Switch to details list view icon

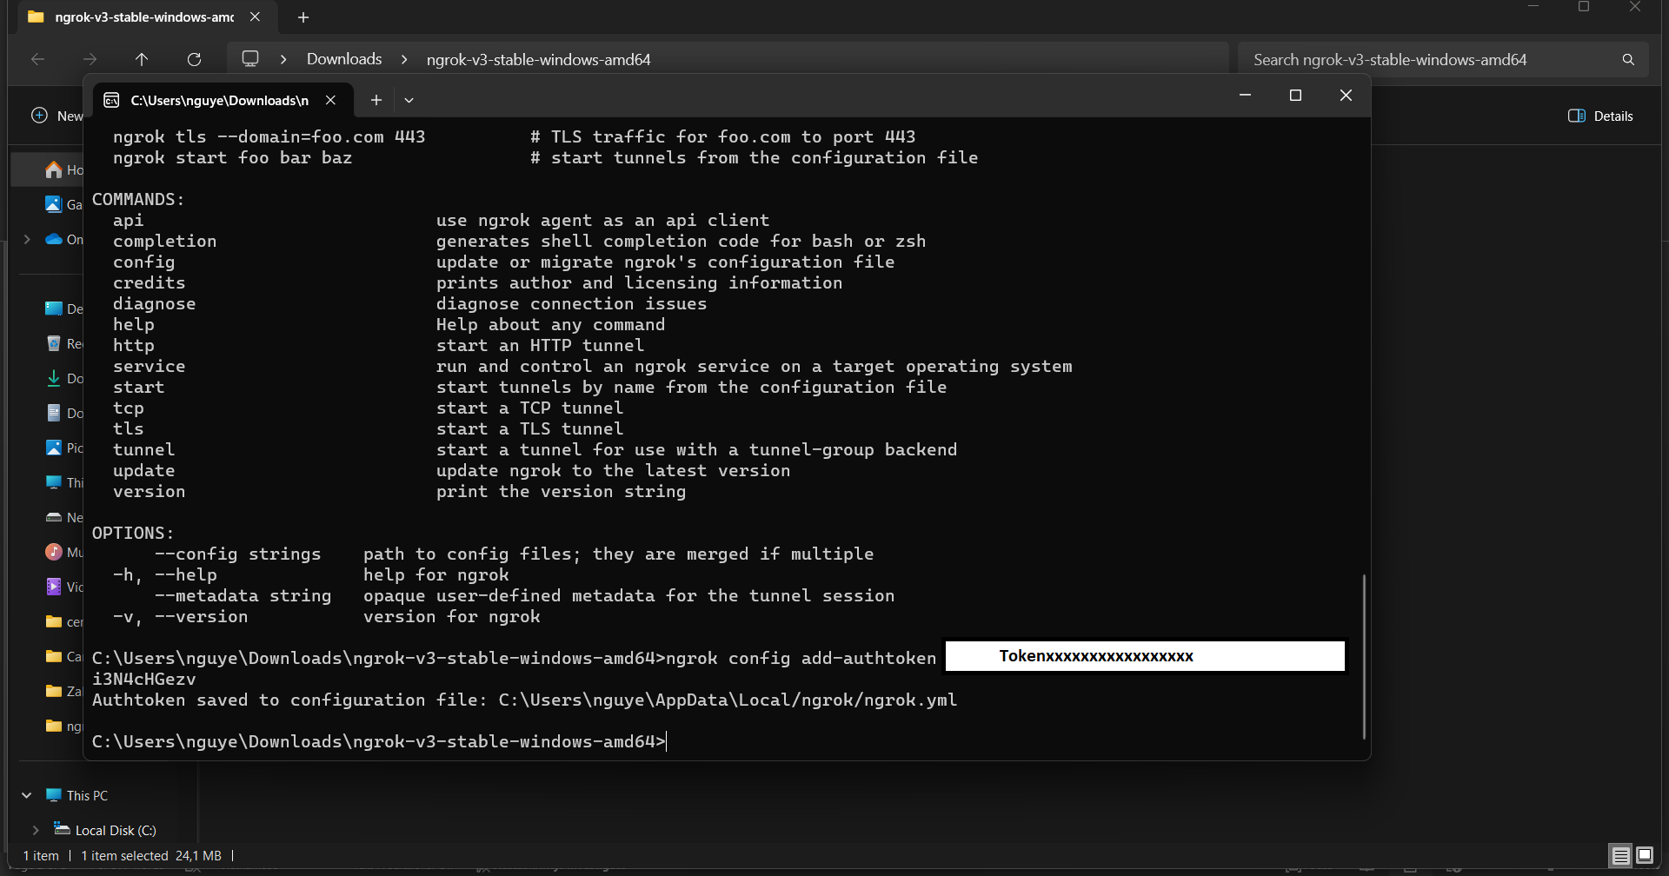click(1620, 855)
